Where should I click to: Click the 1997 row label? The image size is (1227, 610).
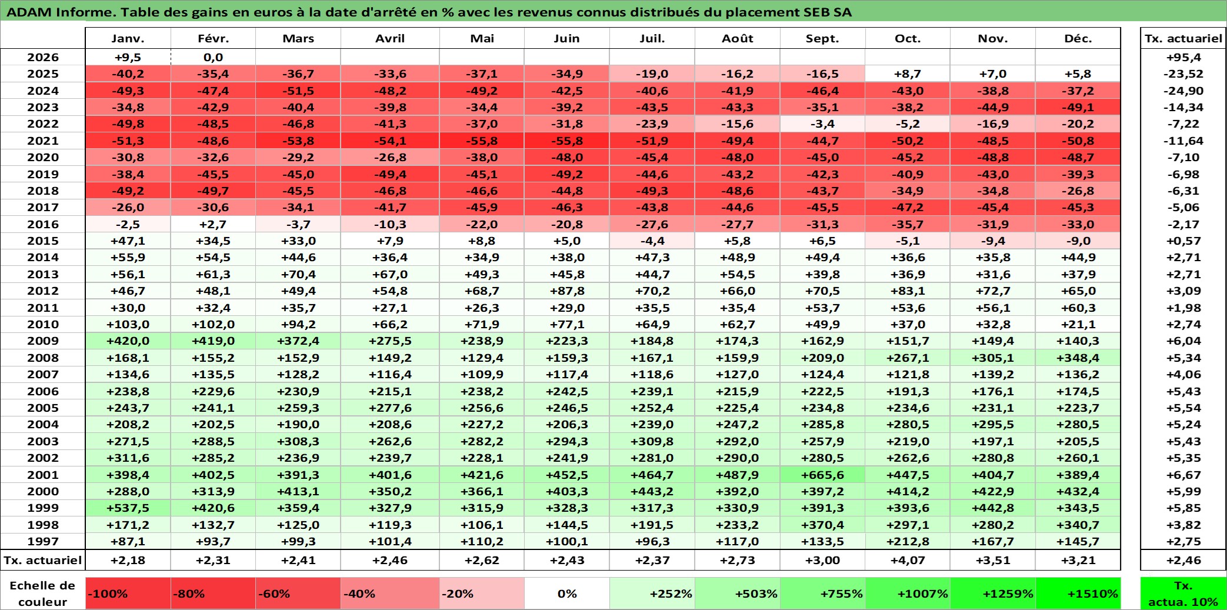coord(43,541)
